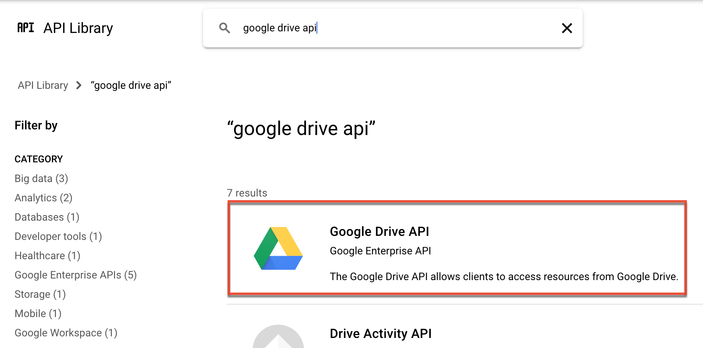Filter results by Analytics category
Viewport: 703px width, 348px height.
43,198
